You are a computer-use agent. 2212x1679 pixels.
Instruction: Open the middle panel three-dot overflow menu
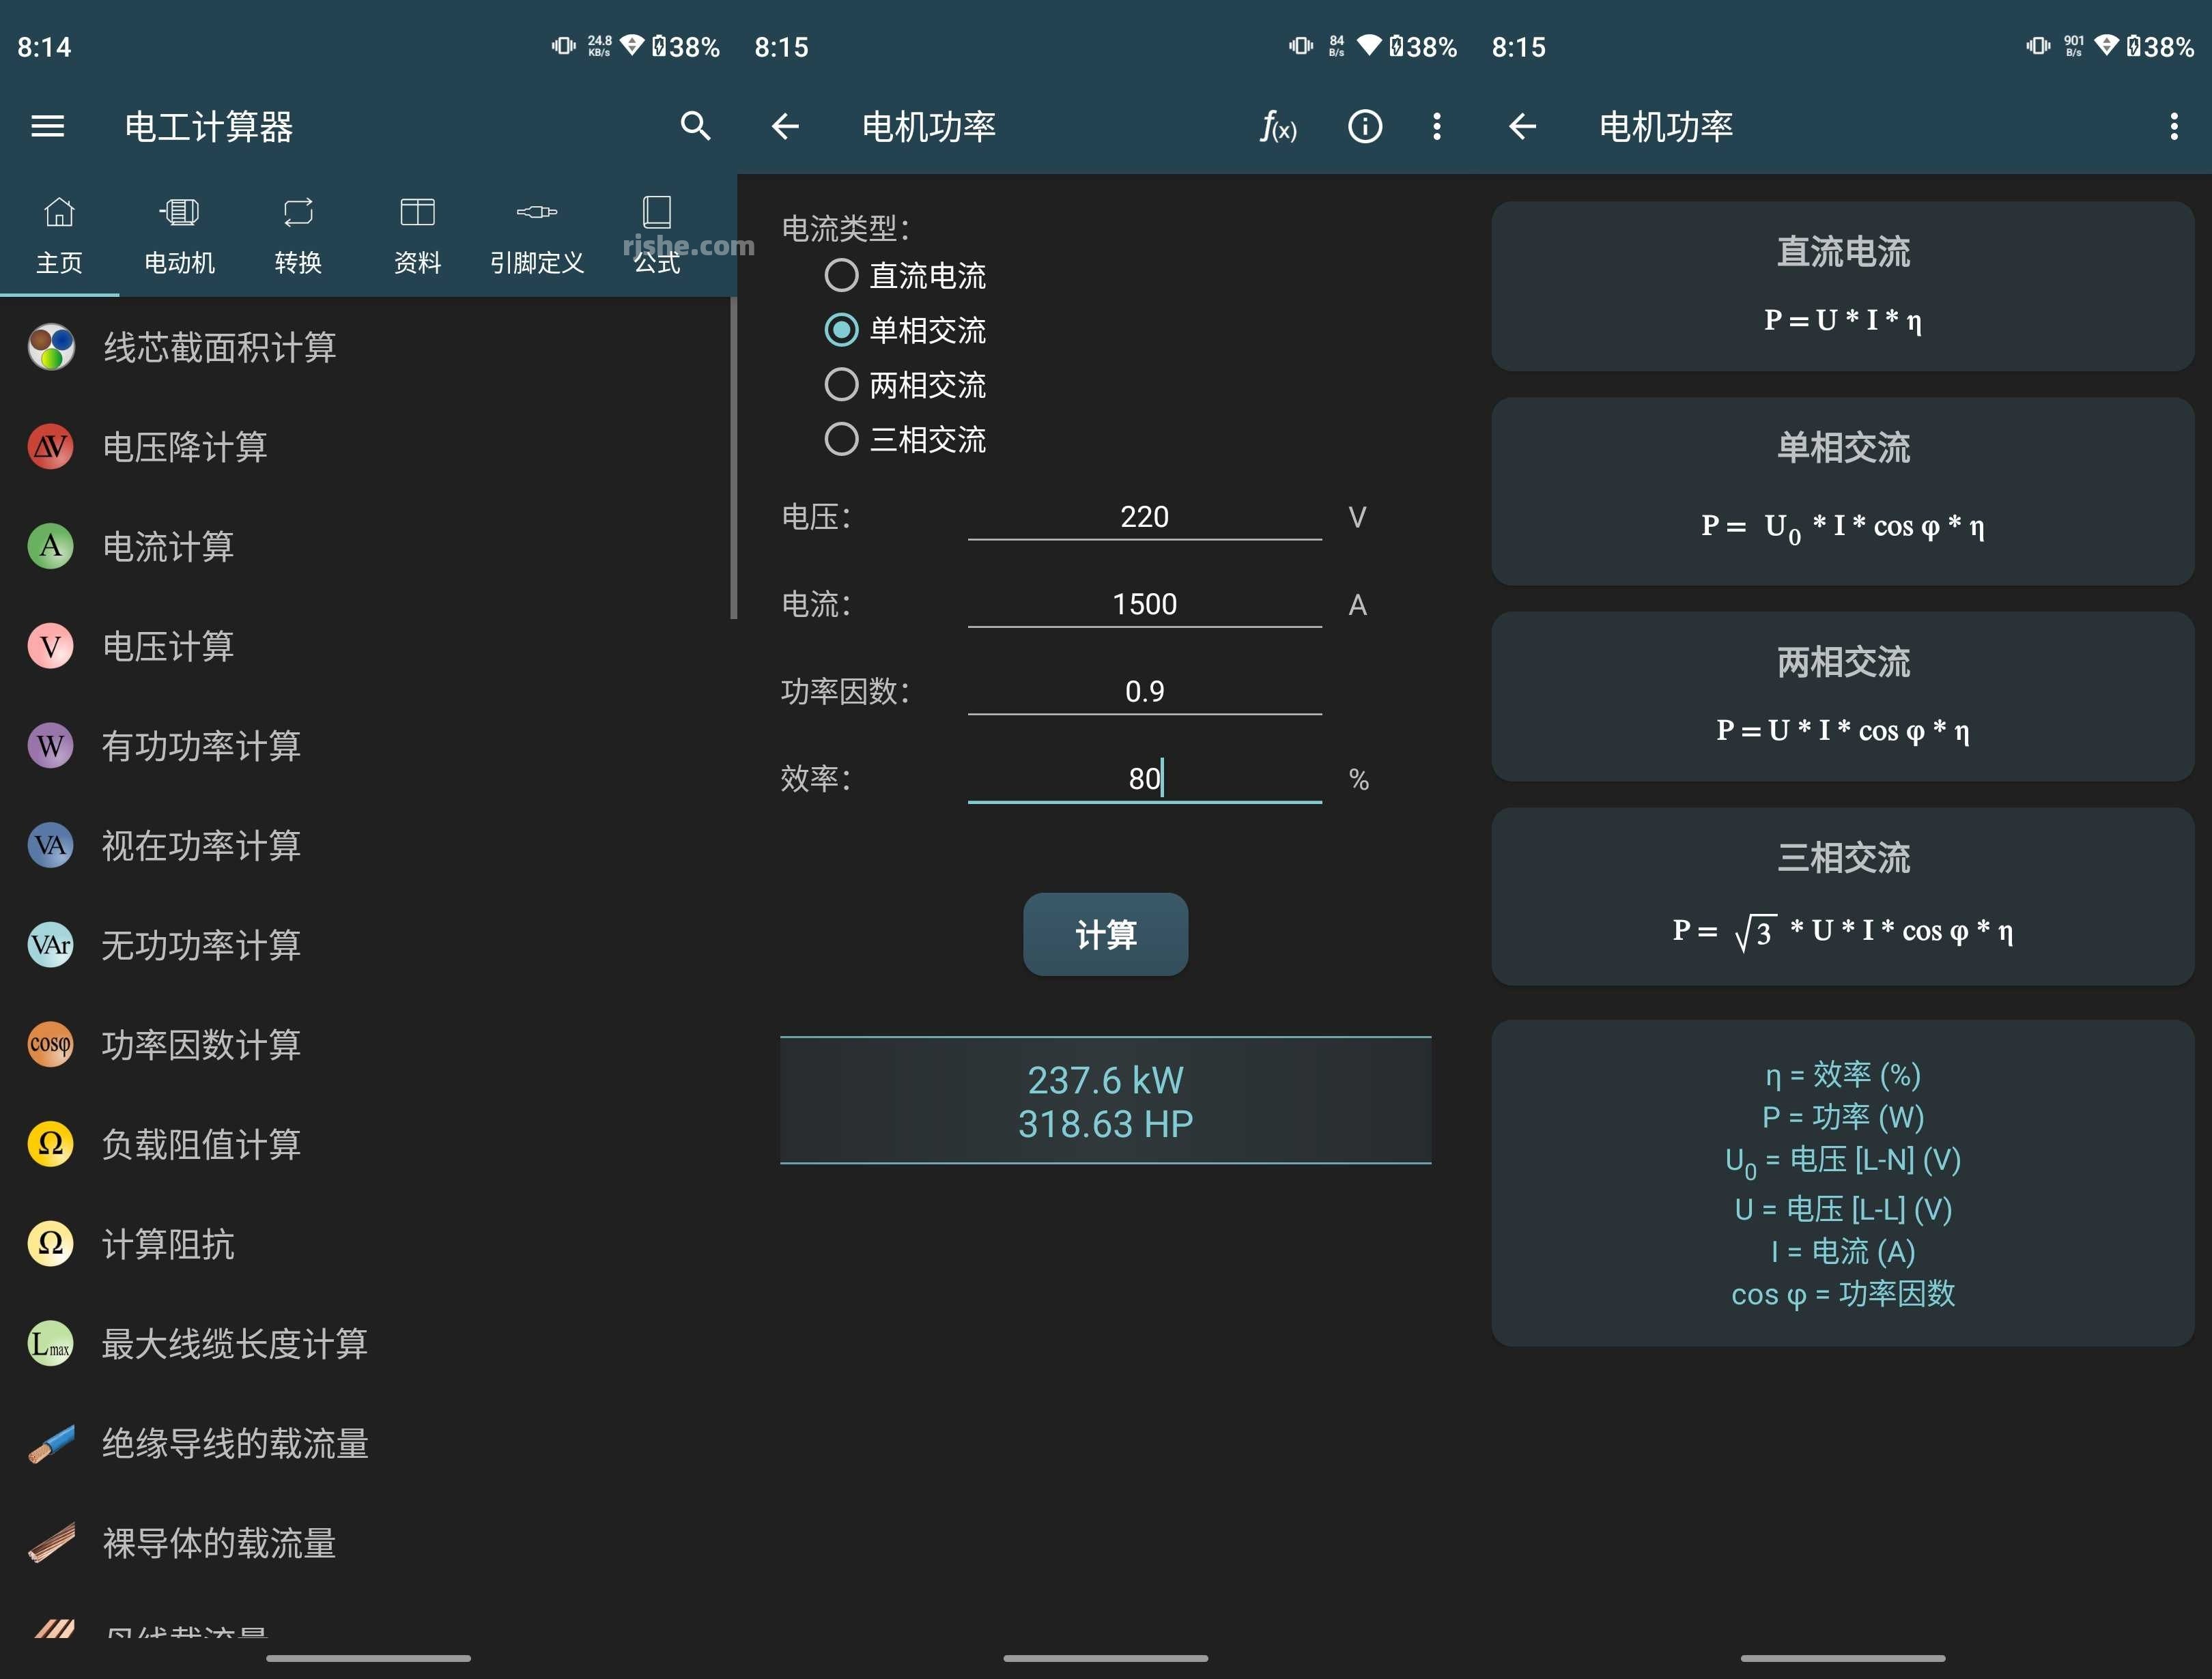[x=1437, y=127]
